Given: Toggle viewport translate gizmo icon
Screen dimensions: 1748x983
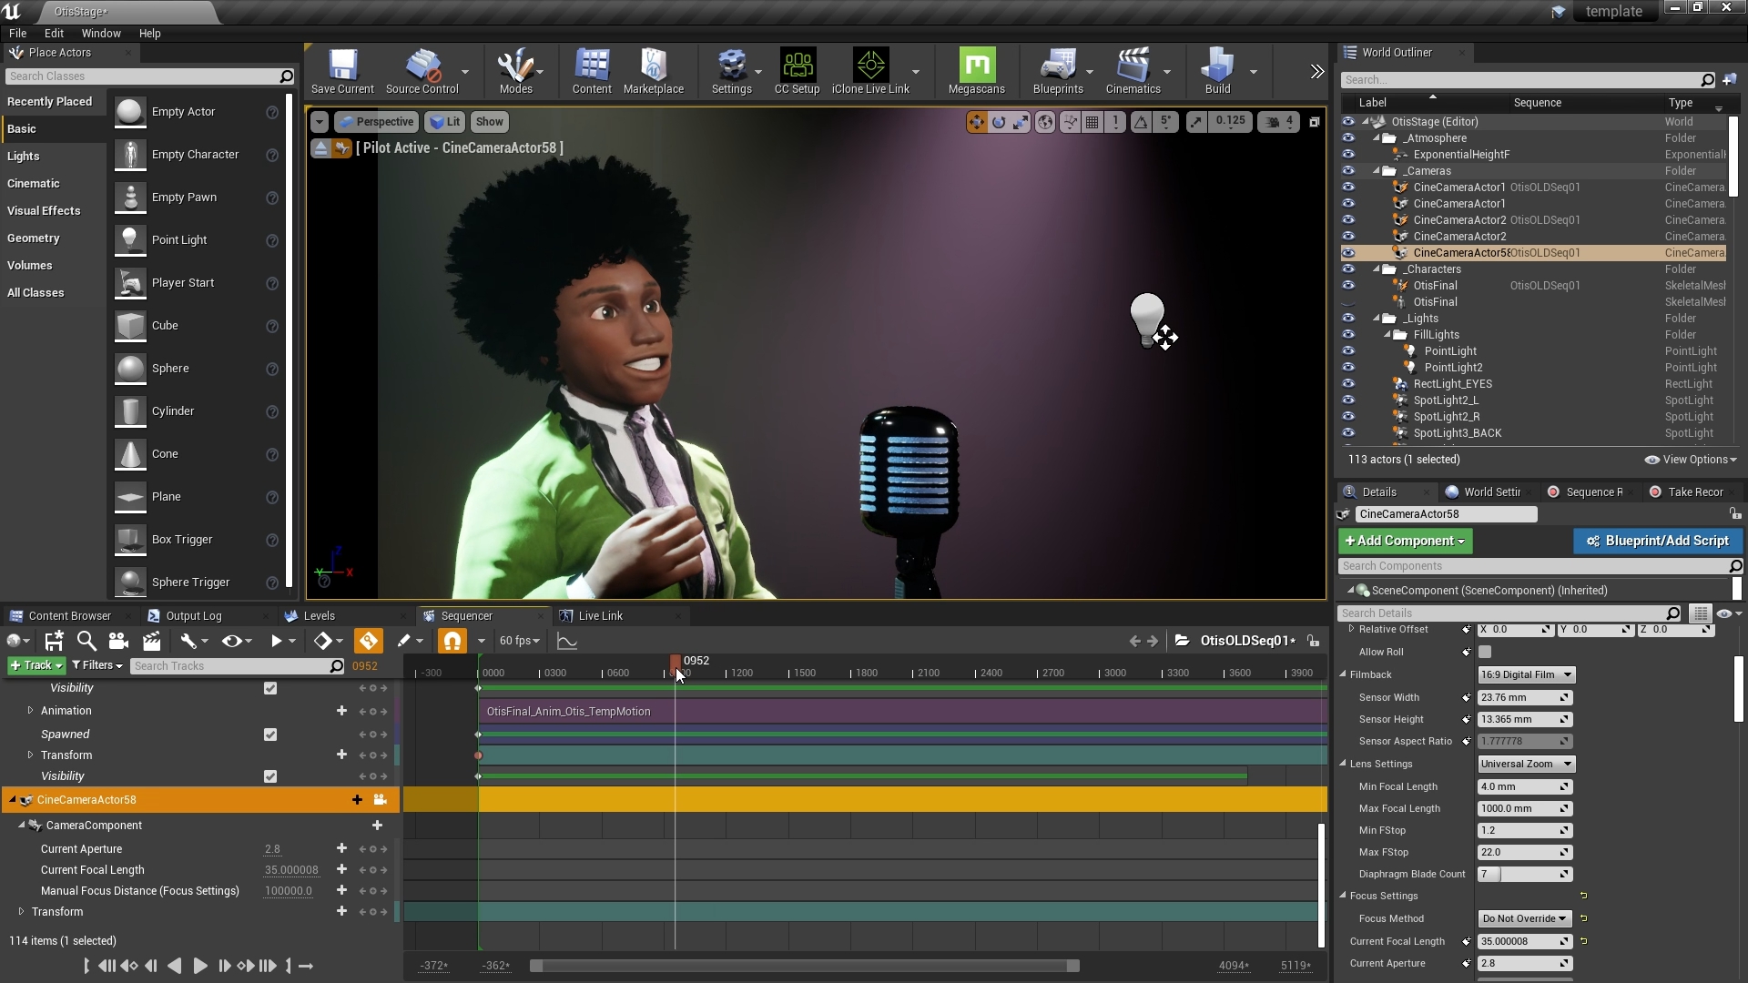Looking at the screenshot, I should coord(976,122).
